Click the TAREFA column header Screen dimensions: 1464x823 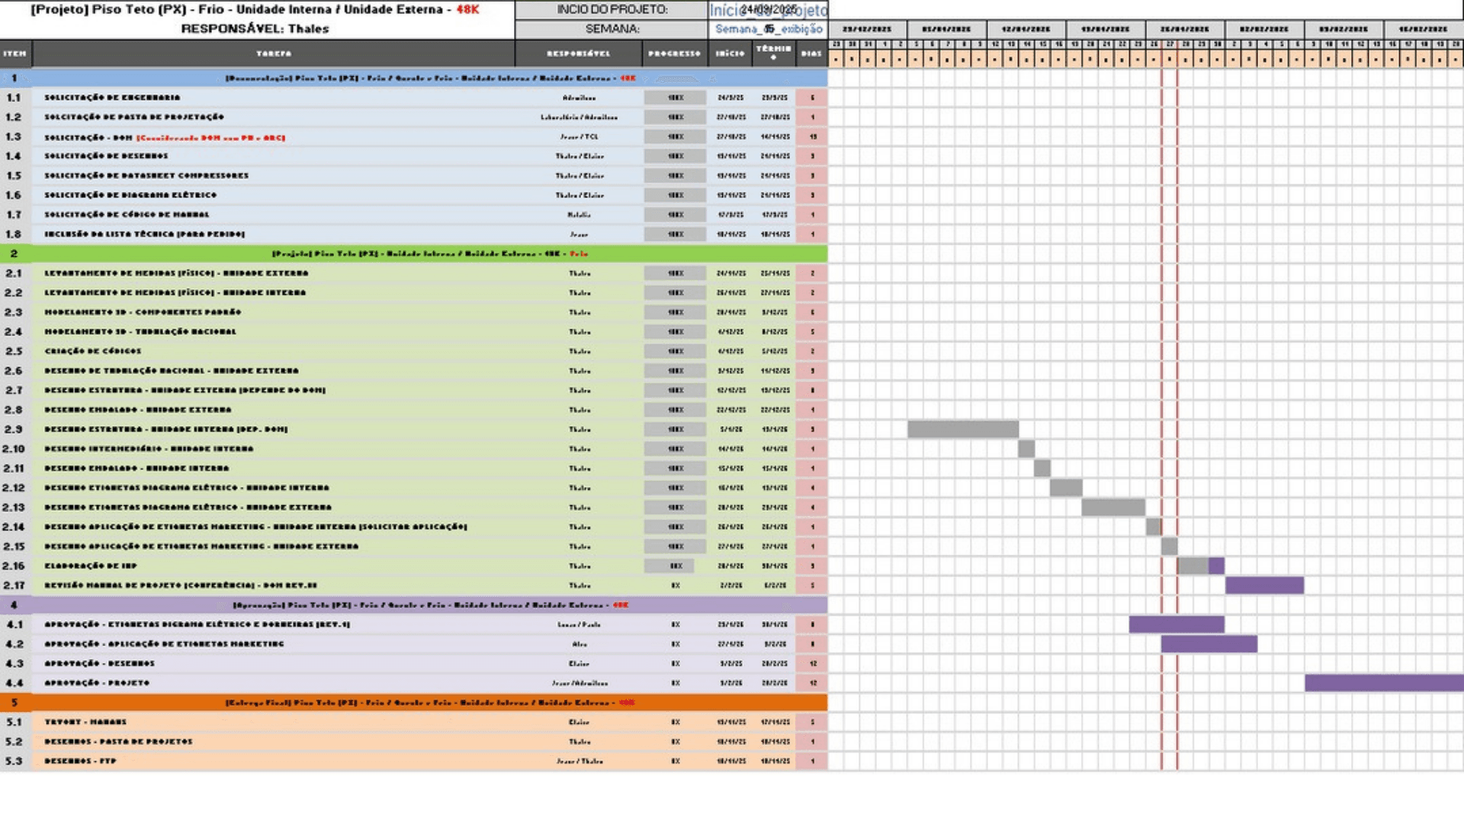coord(274,53)
